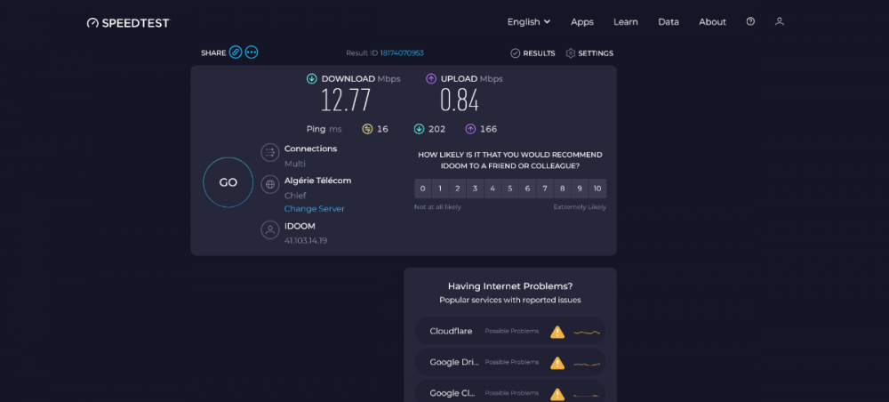This screenshot has height=402, width=889.
Task: Open the English language dropdown
Action: pos(529,21)
